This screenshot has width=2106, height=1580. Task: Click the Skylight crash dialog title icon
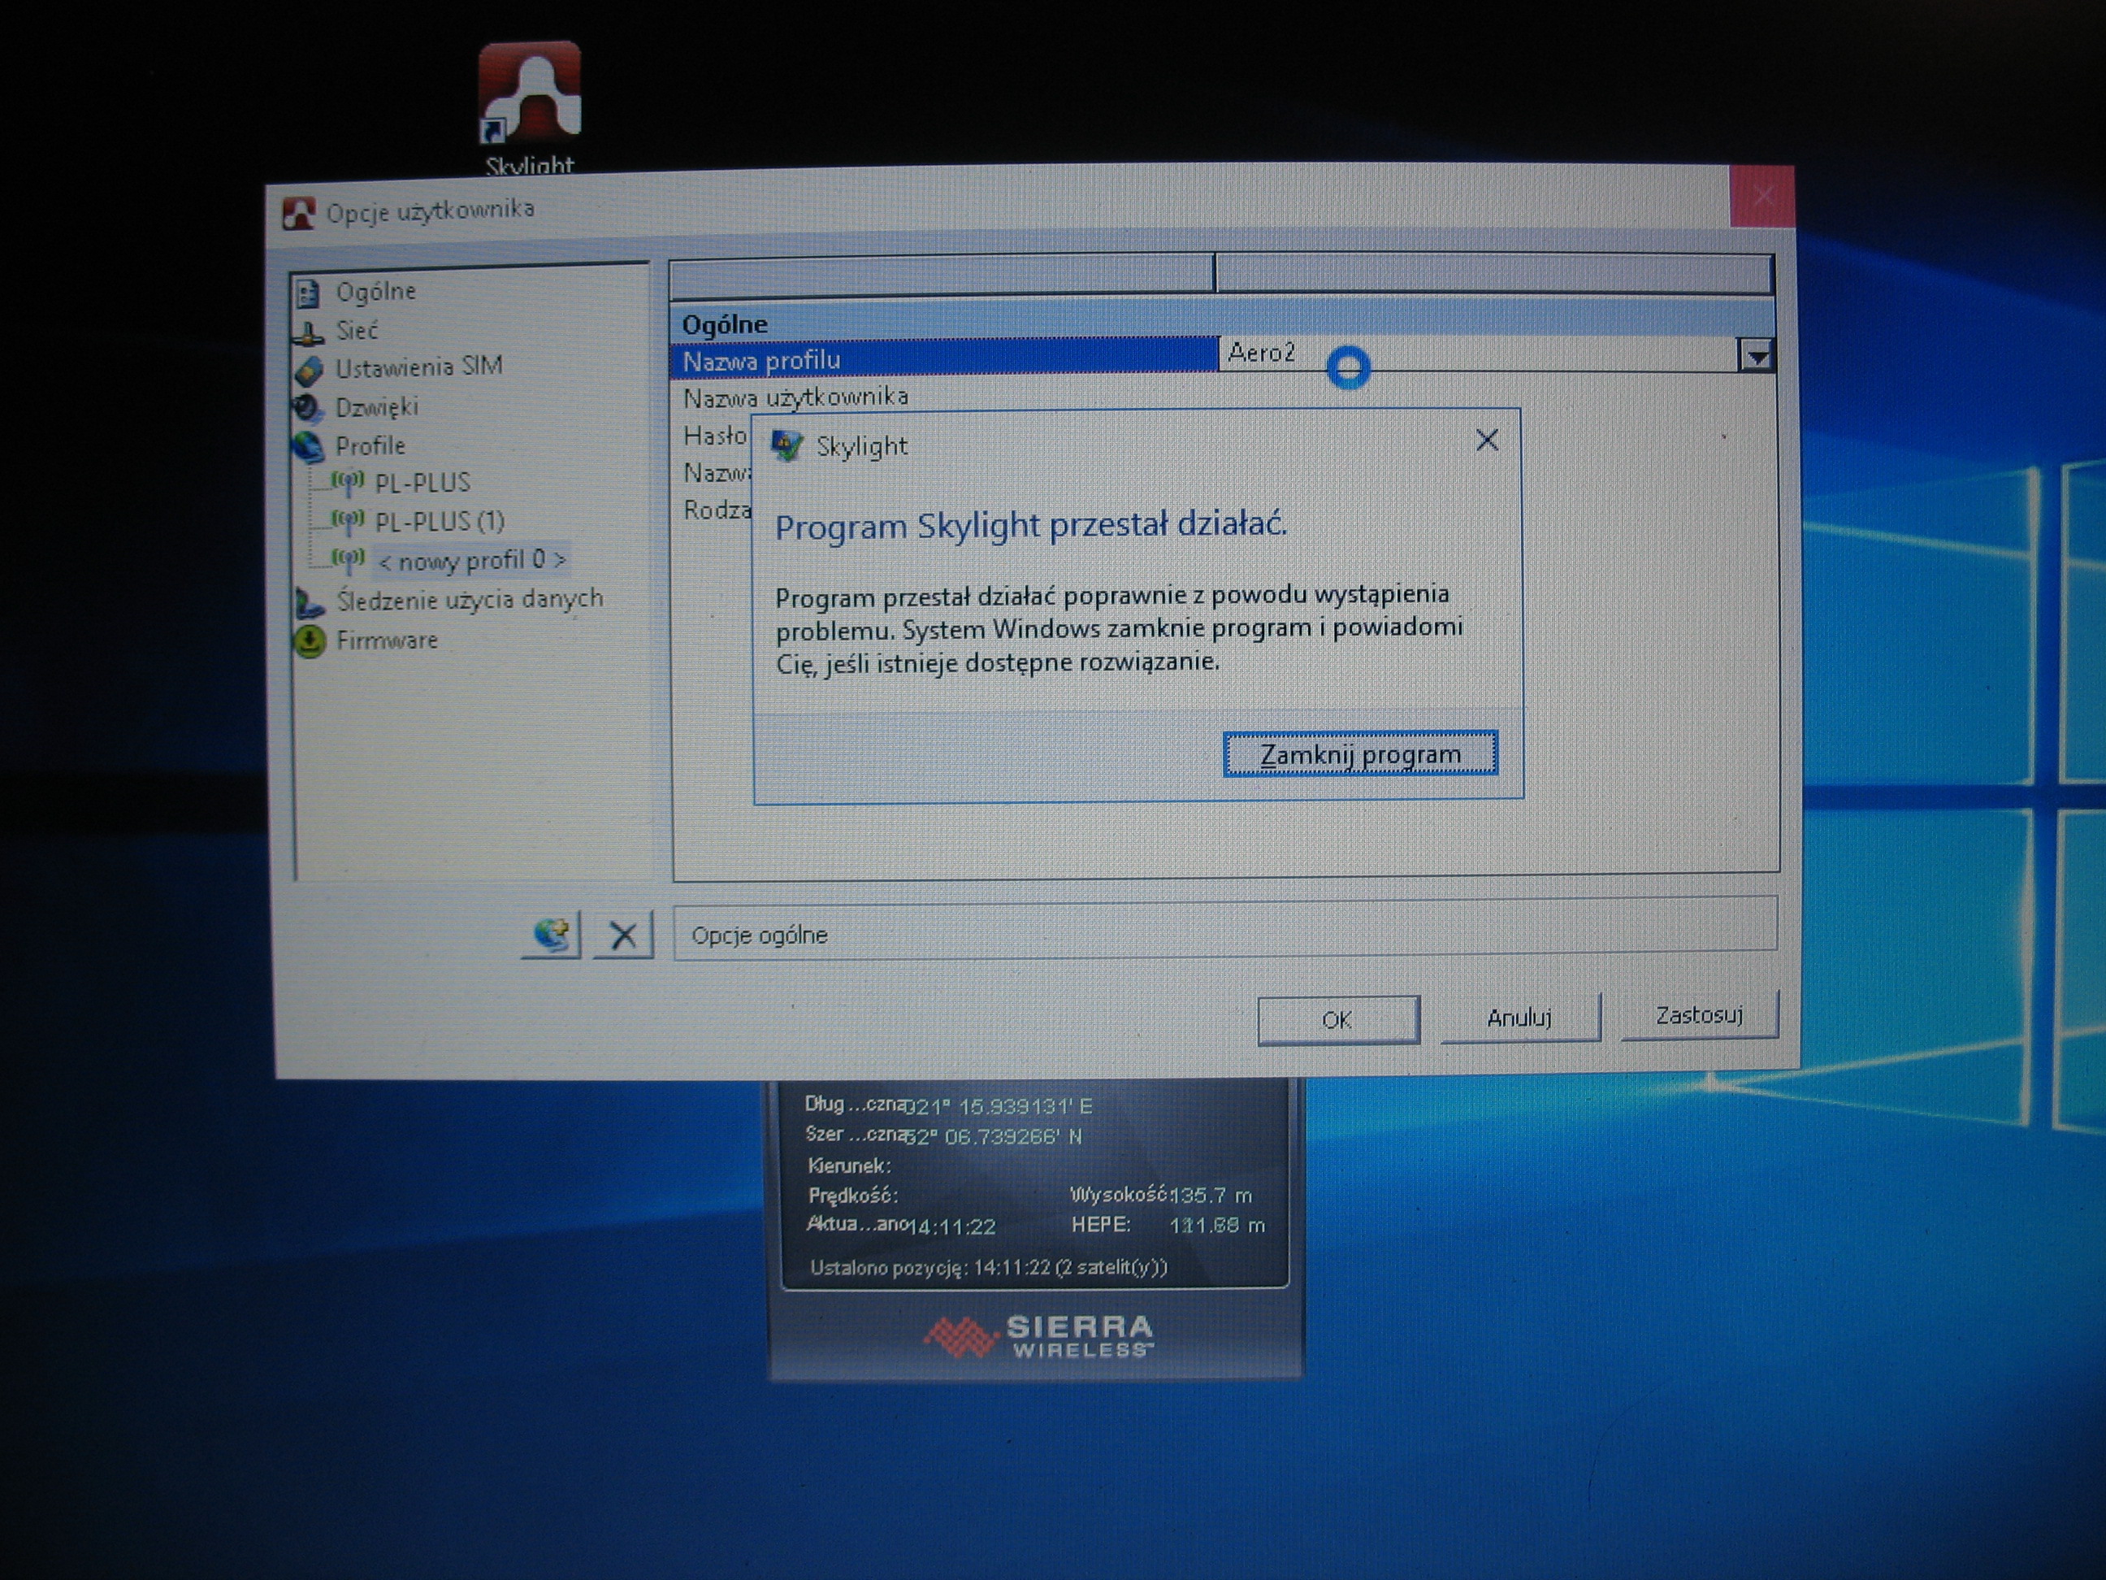(786, 445)
